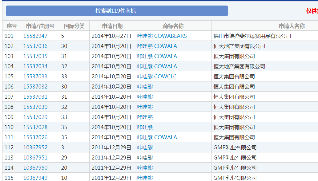This screenshot has width=318, height=181.
Task: Select date 2011年12月29日 in row 112
Action: pos(111,147)
